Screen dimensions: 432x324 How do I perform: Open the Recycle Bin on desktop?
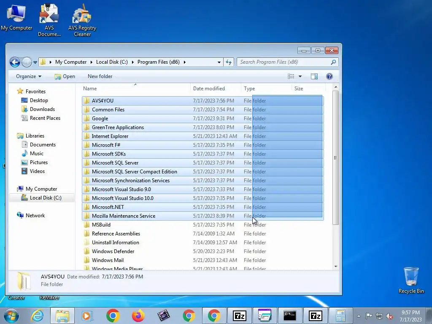[x=411, y=280]
